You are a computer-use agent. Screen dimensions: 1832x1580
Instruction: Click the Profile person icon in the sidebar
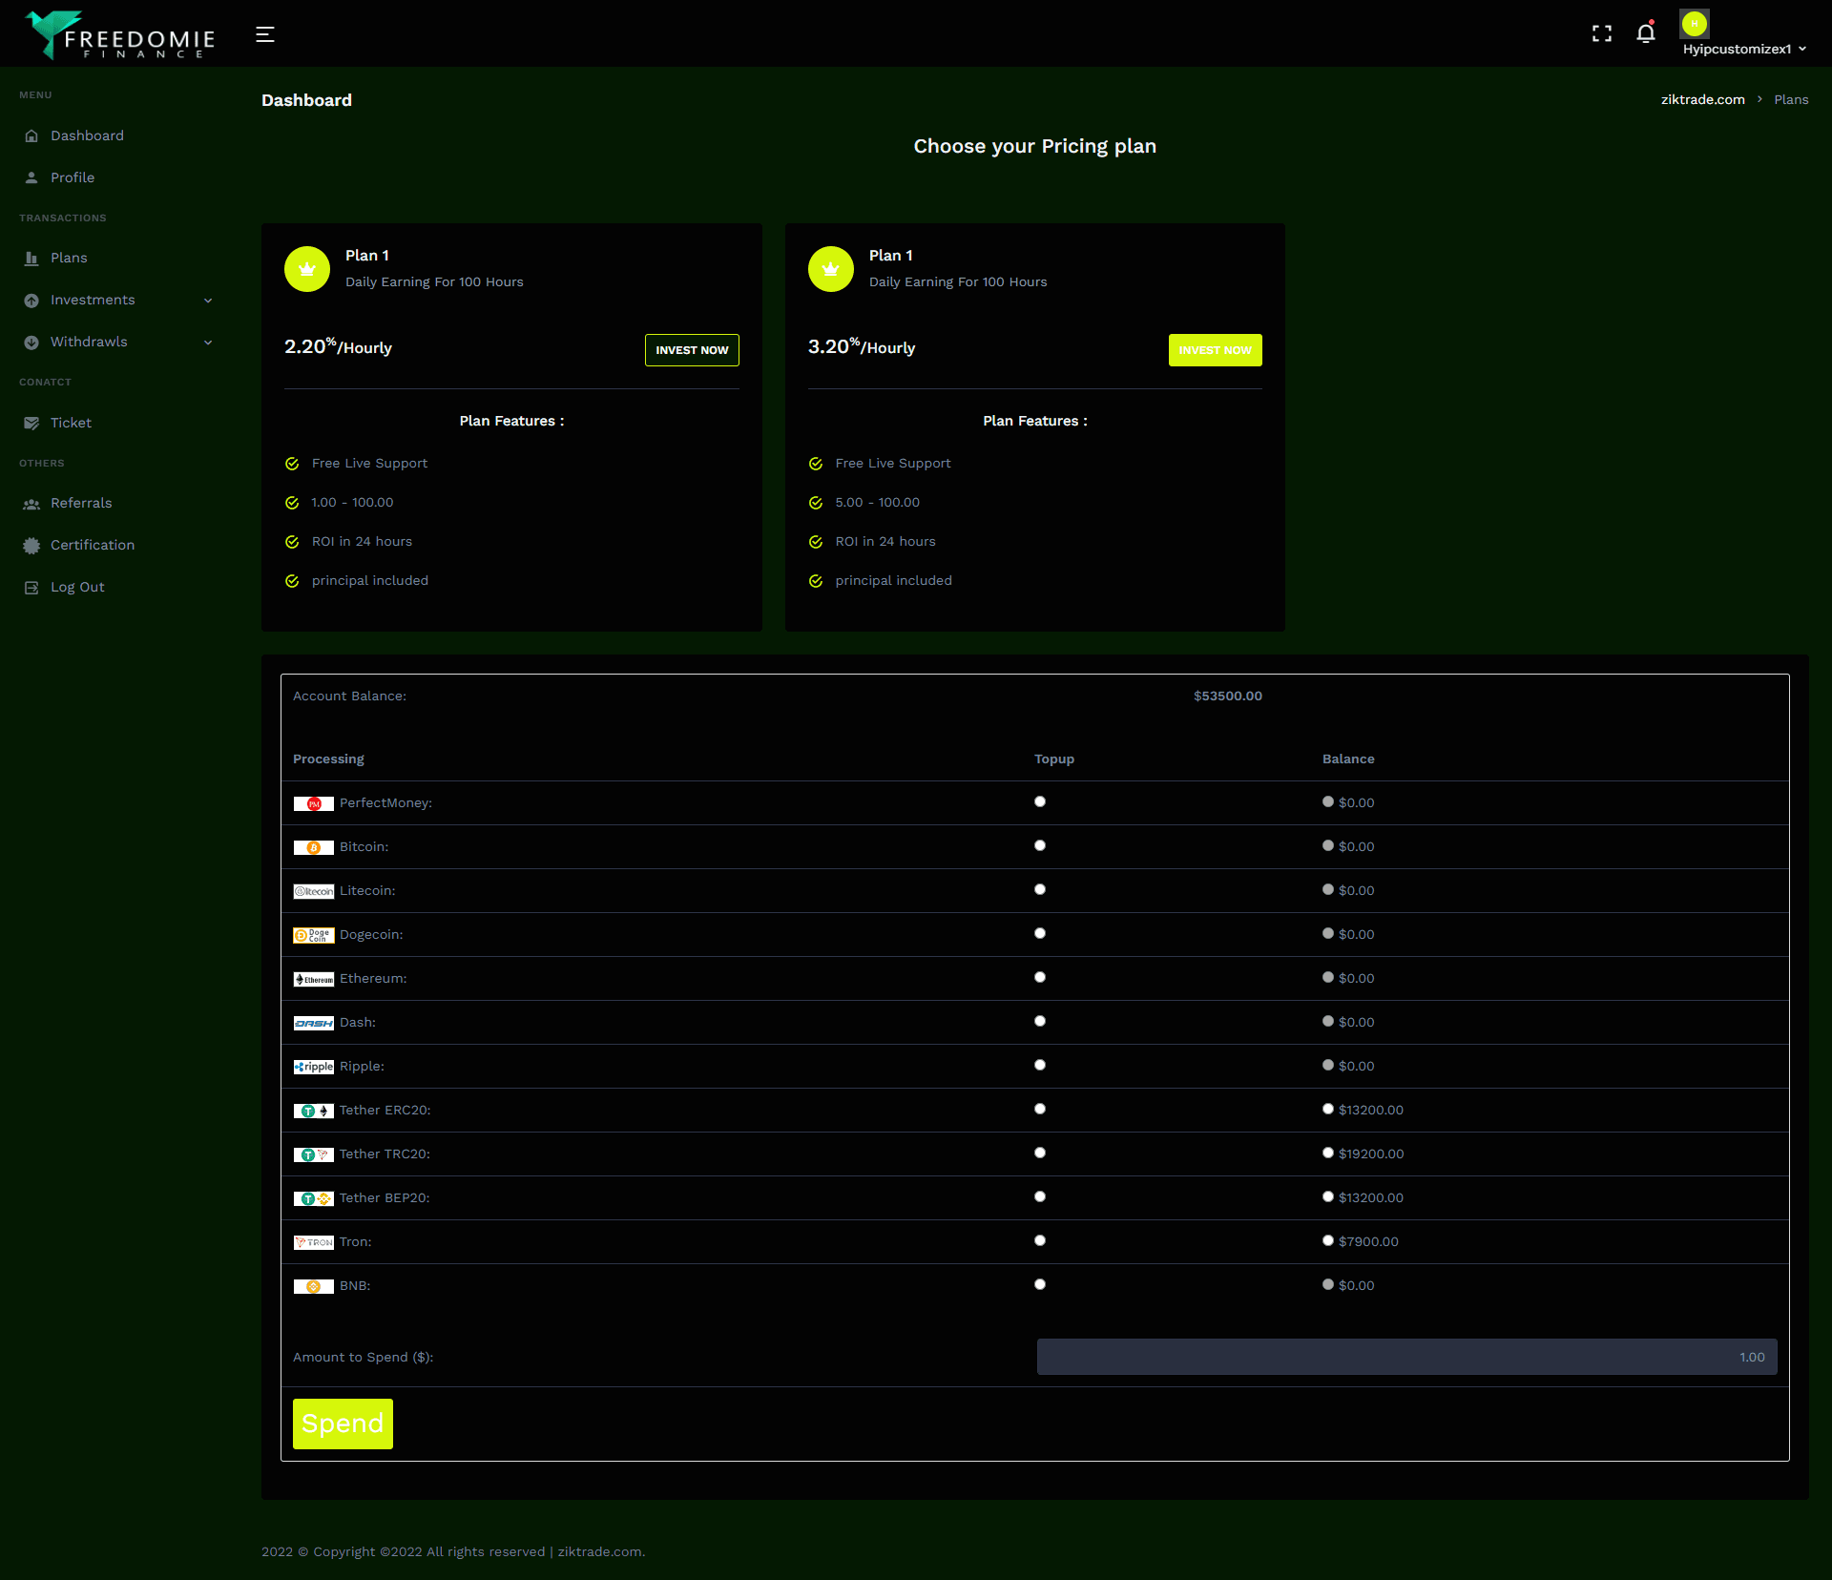(31, 177)
